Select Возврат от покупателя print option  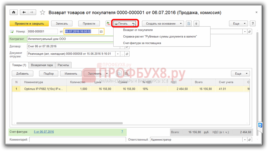(138, 30)
